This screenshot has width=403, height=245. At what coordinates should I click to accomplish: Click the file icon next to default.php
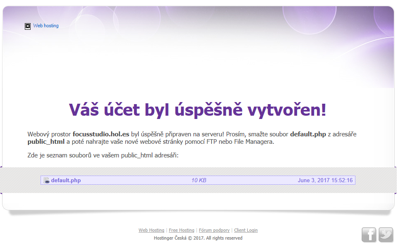(47, 181)
